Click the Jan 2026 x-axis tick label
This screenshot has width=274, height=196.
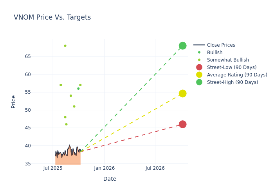tap(104, 168)
